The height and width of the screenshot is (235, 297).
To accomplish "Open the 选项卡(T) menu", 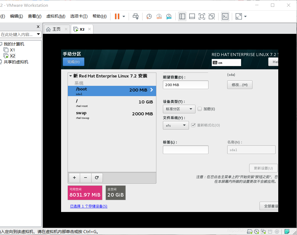I will tap(79, 16).
